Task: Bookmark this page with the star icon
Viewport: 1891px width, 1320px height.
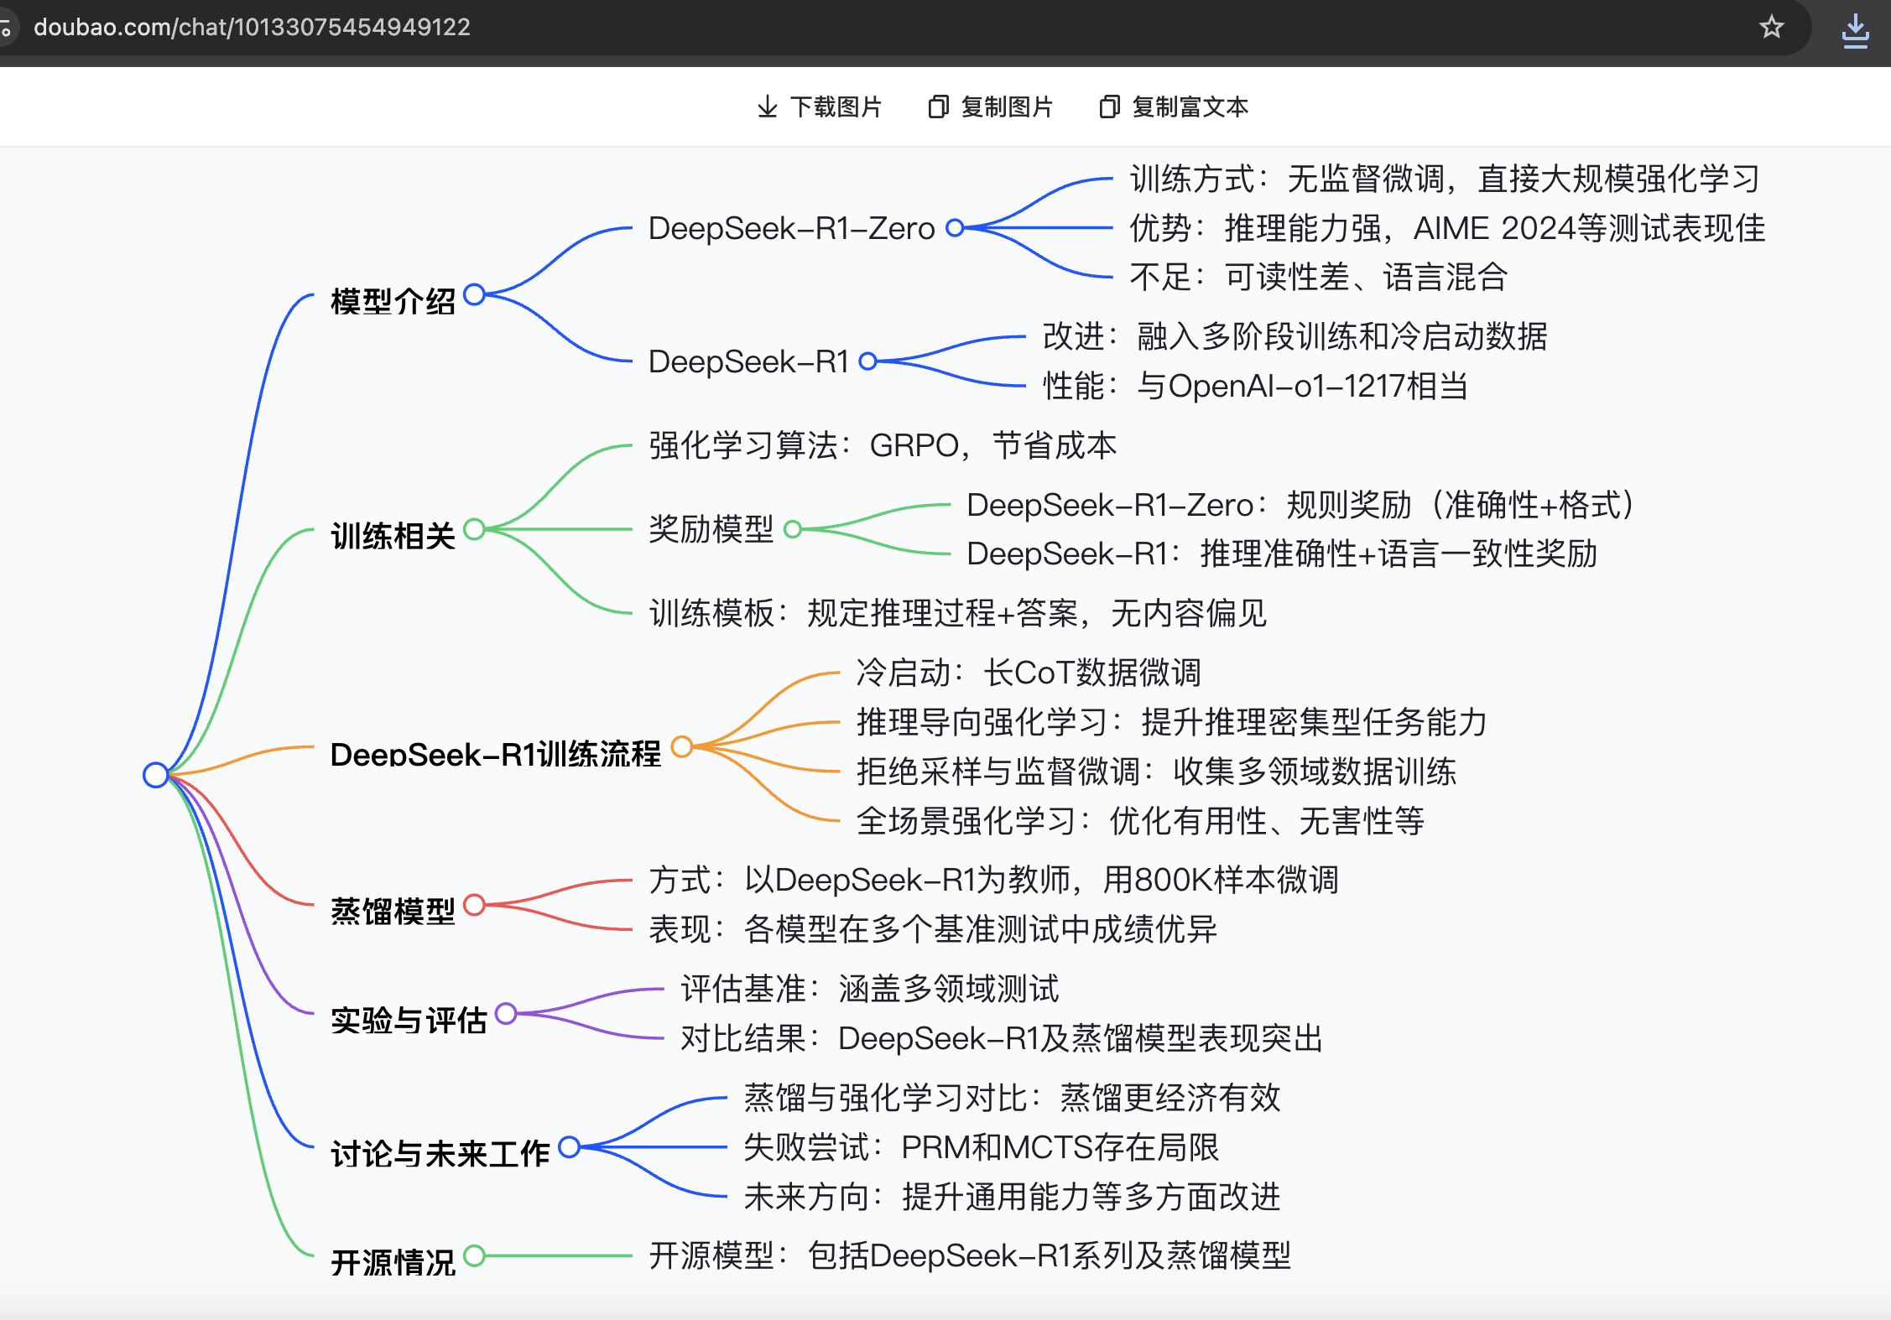Action: point(1771,27)
